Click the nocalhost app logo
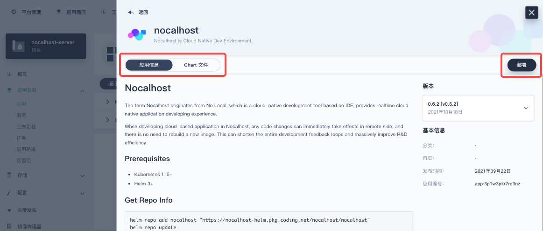Screen dimensions: 543x231 click(137, 34)
